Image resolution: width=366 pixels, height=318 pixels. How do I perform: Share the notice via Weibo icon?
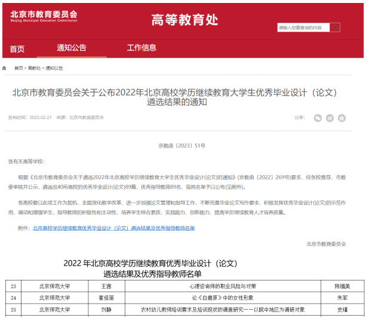tap(330, 118)
